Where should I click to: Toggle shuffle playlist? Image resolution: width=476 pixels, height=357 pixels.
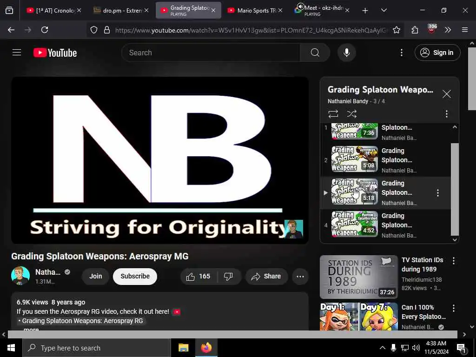coord(351,114)
